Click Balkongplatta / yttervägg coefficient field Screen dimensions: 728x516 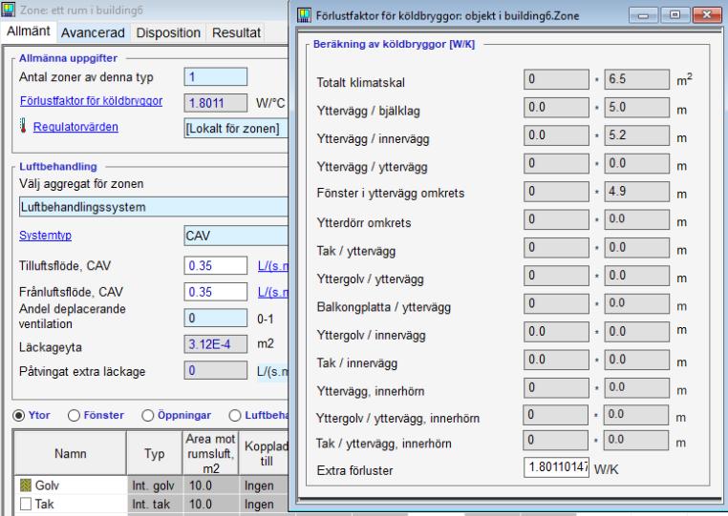556,303
